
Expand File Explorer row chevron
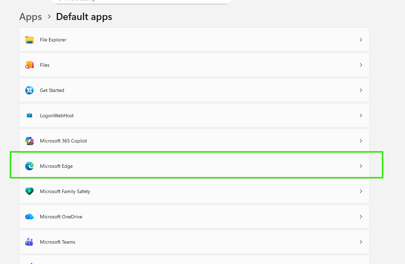pyautogui.click(x=361, y=40)
